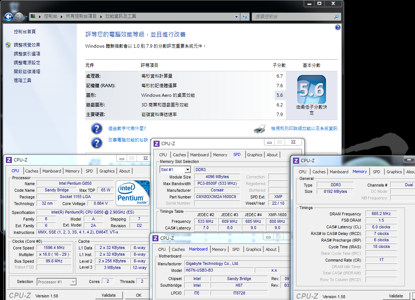Open the 改善電腦效能的秘訣 link
Image resolution: width=415 pixels, height=300 pixels.
tap(128, 140)
